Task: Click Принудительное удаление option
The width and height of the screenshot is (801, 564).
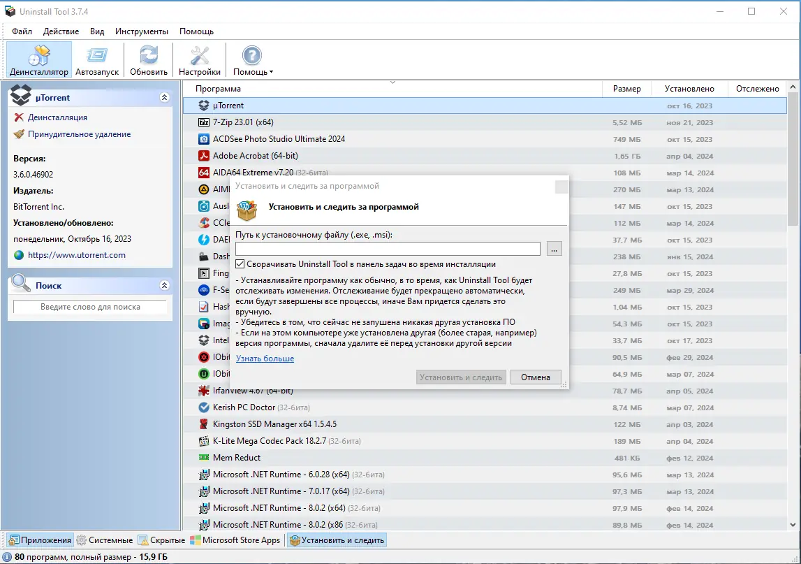Action: (79, 134)
